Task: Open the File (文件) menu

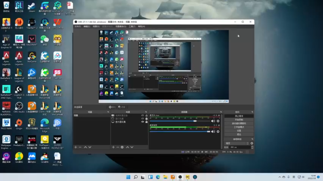Action: coord(78,27)
